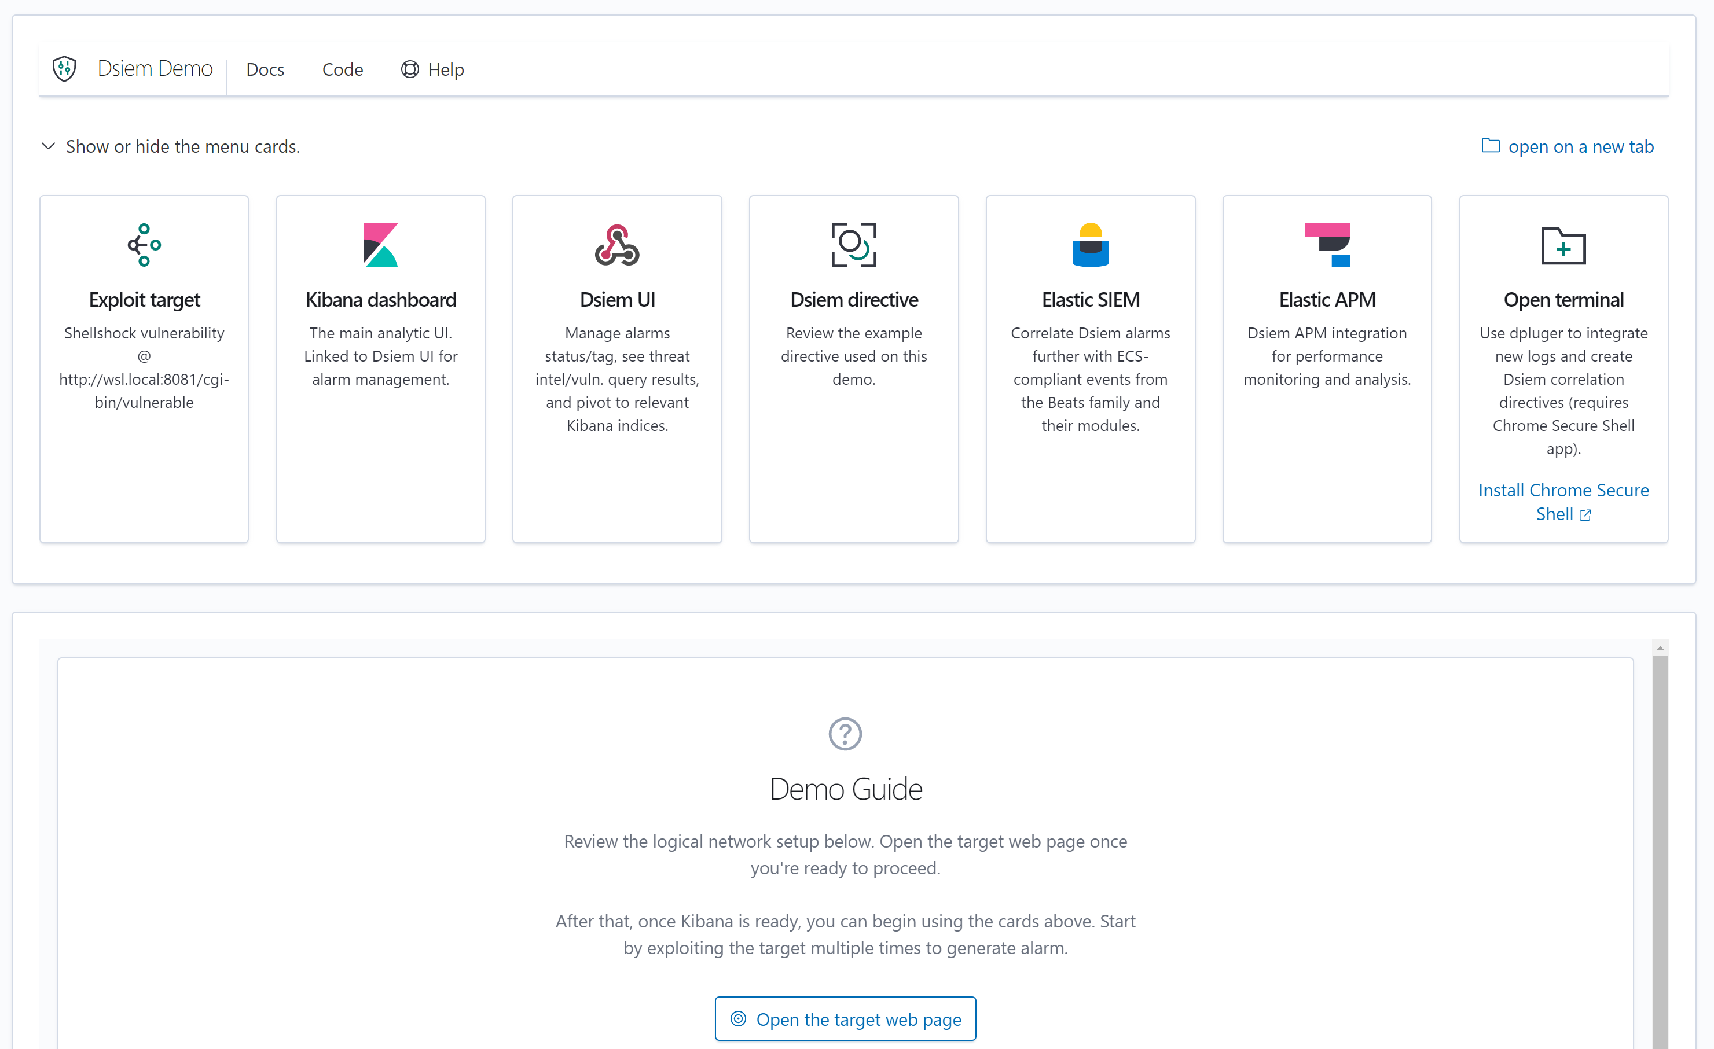Select the Exploit target card title
1714x1049 pixels.
tap(144, 300)
